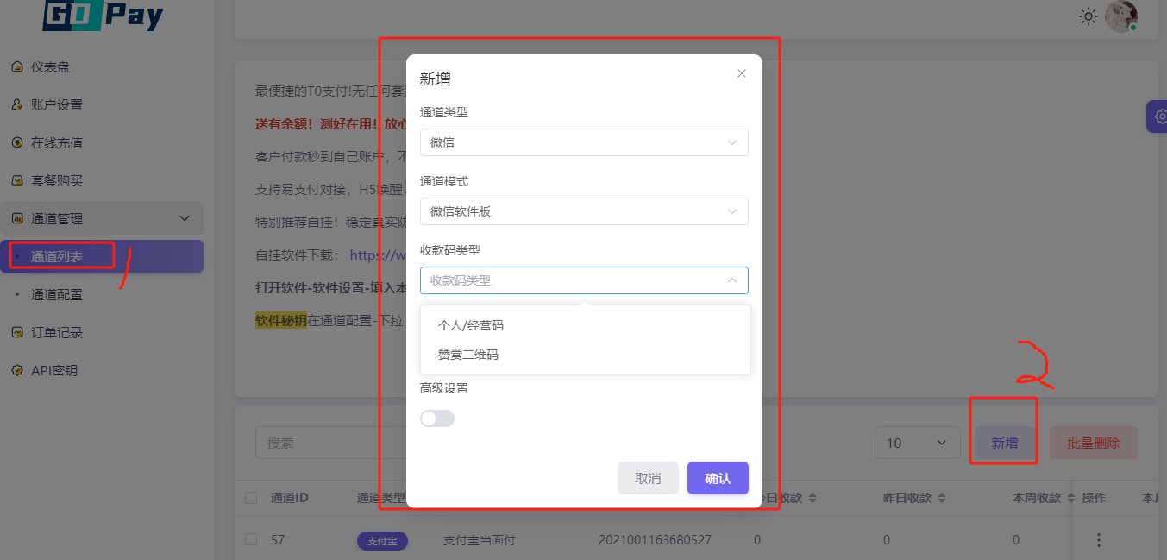The image size is (1167, 560).
Task: Click the 取消 button in the dialog
Action: coord(648,479)
